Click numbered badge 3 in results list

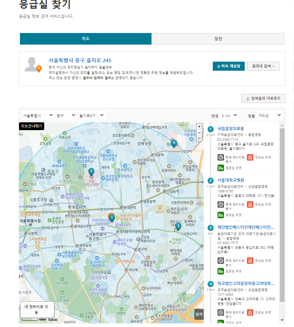(x=210, y=228)
